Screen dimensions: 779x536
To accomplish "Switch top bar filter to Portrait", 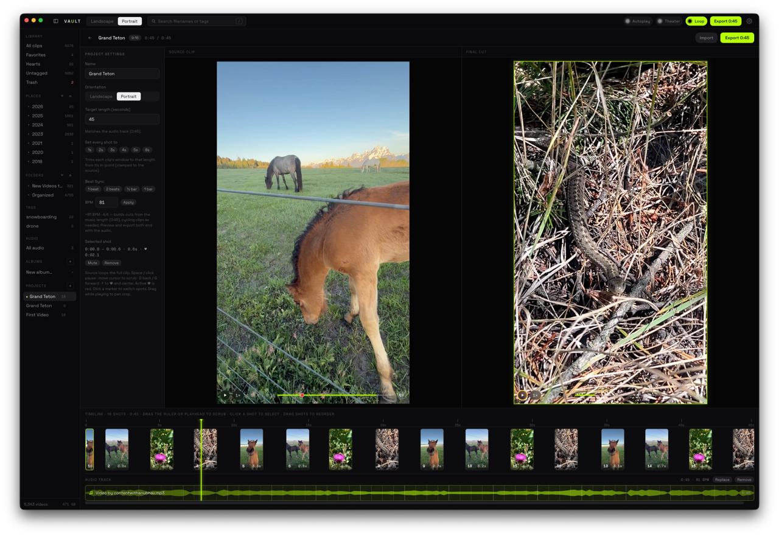I will [130, 21].
